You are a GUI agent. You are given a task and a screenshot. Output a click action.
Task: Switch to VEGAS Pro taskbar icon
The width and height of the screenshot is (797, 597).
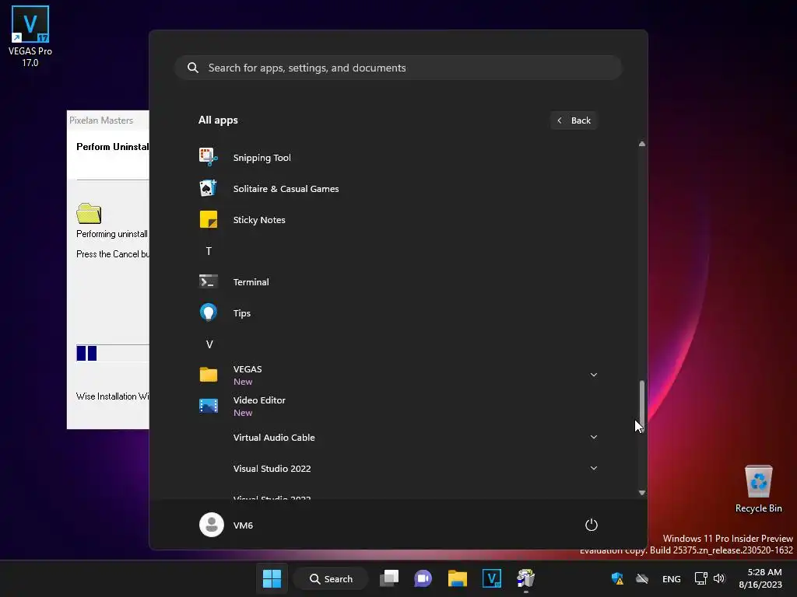coord(492,578)
